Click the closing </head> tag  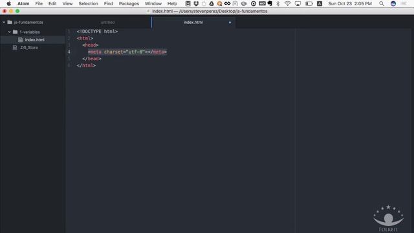coord(92,59)
